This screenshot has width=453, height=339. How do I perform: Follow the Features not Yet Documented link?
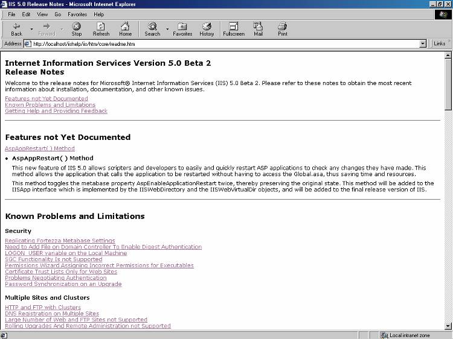(47, 99)
